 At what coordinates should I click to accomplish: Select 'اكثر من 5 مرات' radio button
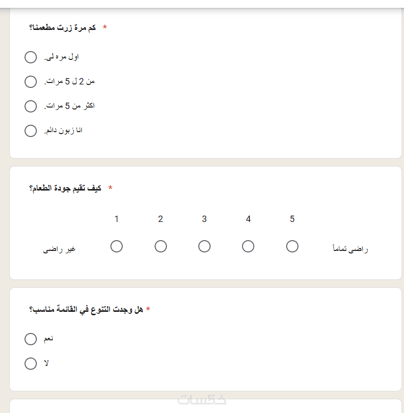[x=30, y=106]
